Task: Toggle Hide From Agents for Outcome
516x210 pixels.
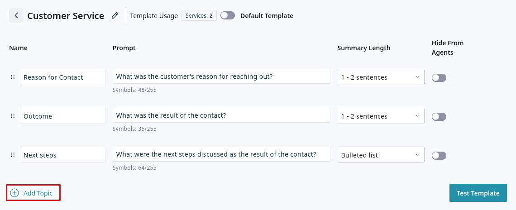Action: 439,117
